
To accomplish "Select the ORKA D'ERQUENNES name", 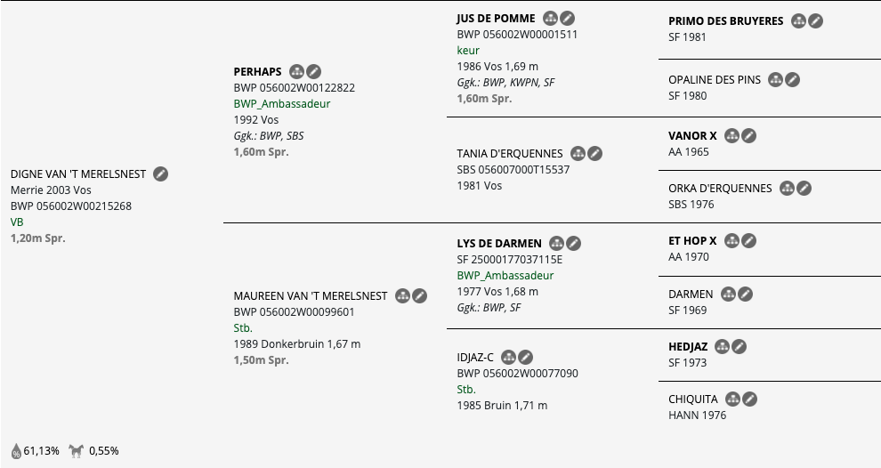I will [720, 189].
